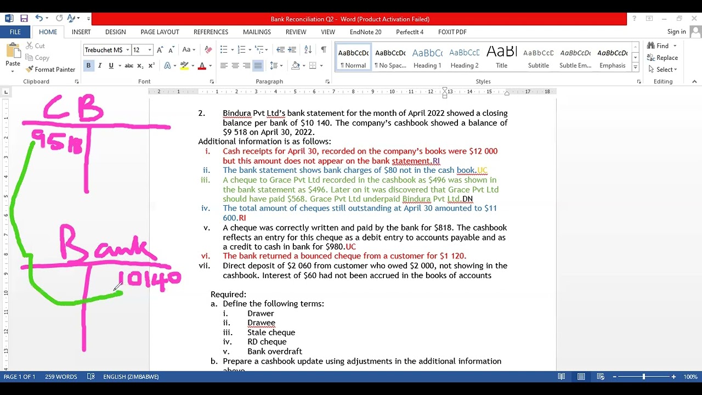Expand the Change Case menu

tap(189, 50)
